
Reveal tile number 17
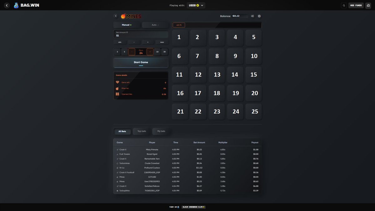point(198,93)
